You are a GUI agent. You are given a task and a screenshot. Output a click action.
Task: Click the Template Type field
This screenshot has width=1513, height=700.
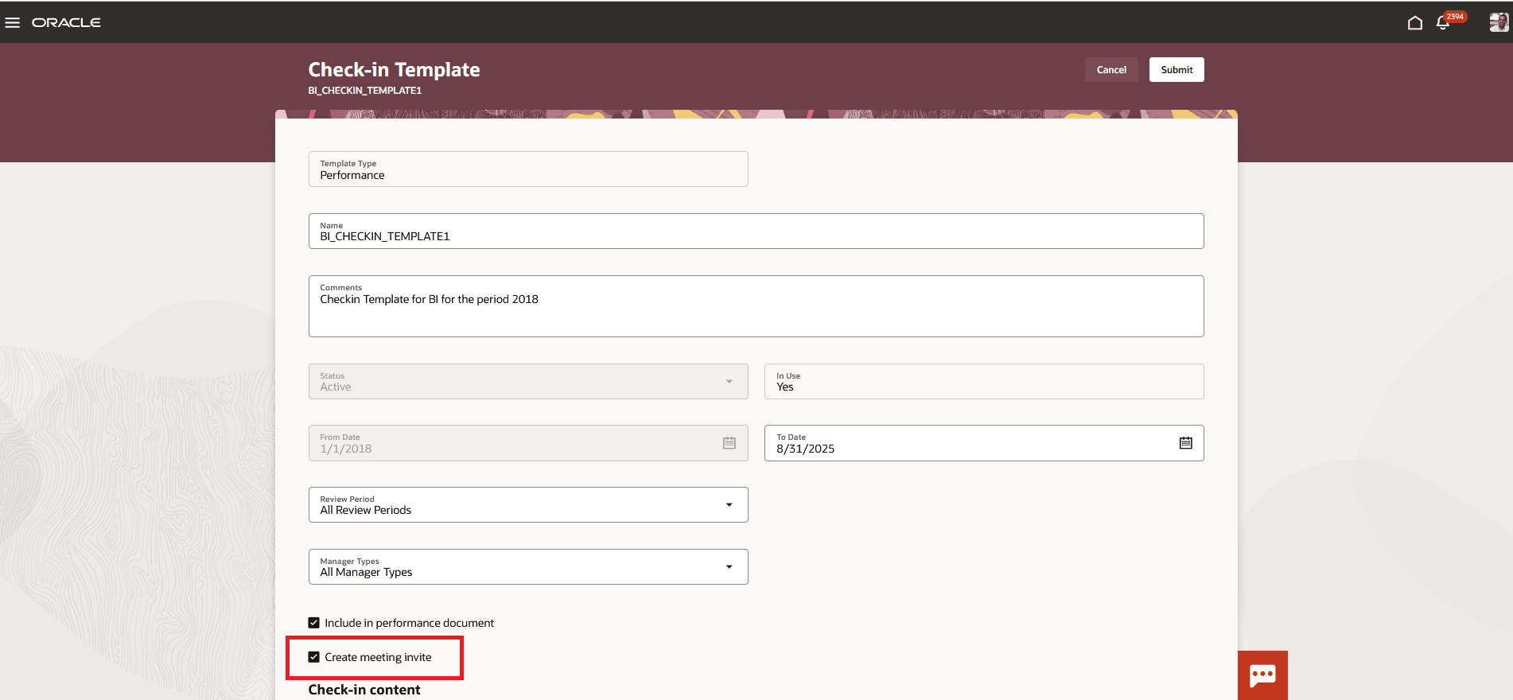(x=528, y=169)
